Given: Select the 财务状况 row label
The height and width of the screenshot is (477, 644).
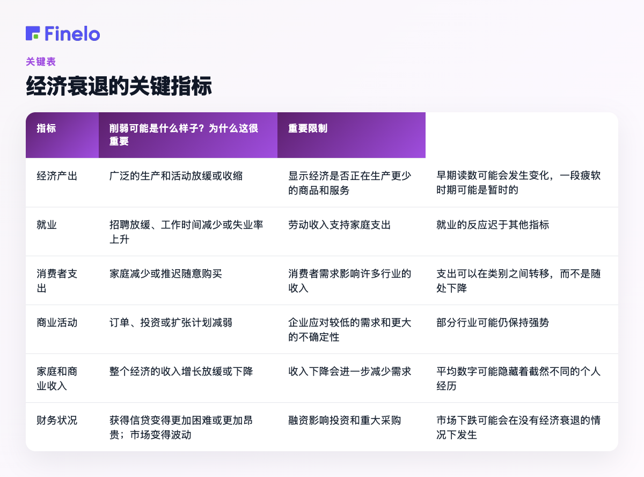Looking at the screenshot, I should click(57, 420).
